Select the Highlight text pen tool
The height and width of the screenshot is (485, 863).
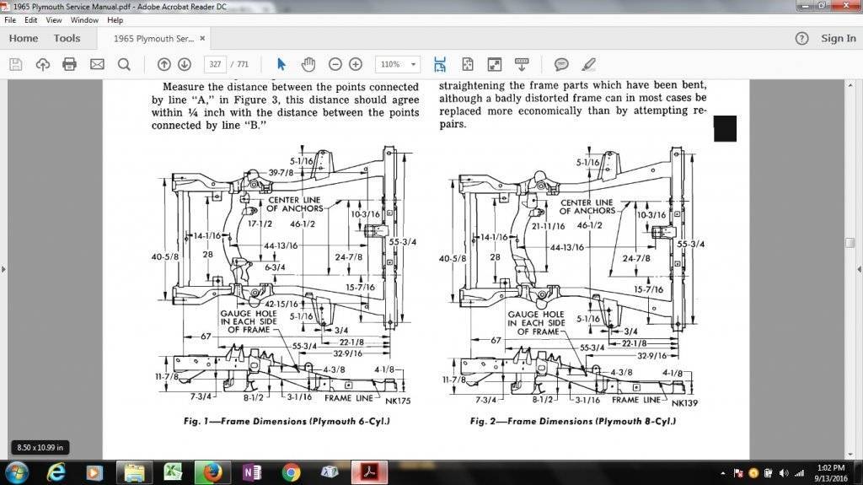[x=588, y=64]
